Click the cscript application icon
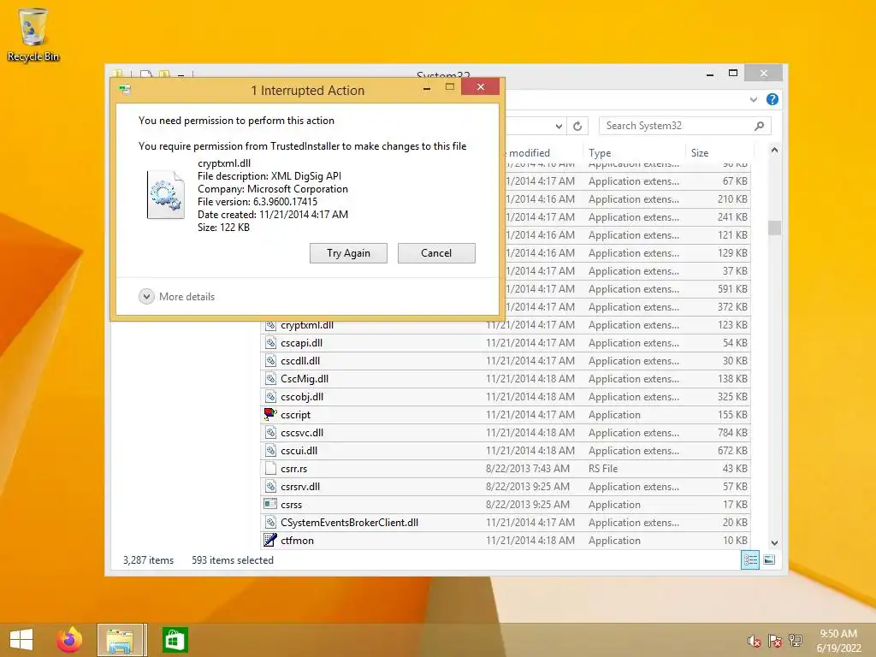The image size is (876, 657). 270,415
